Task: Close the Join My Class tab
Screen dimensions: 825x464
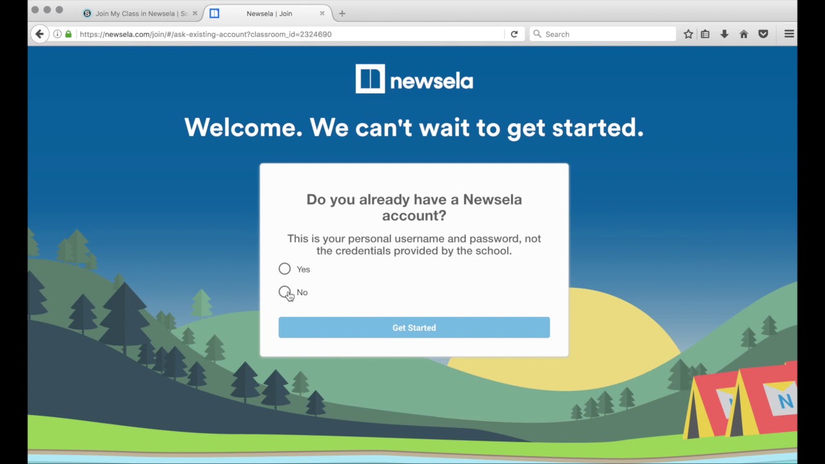Action: pos(195,14)
